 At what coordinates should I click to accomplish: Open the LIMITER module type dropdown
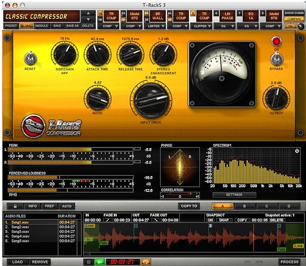click(x=155, y=26)
